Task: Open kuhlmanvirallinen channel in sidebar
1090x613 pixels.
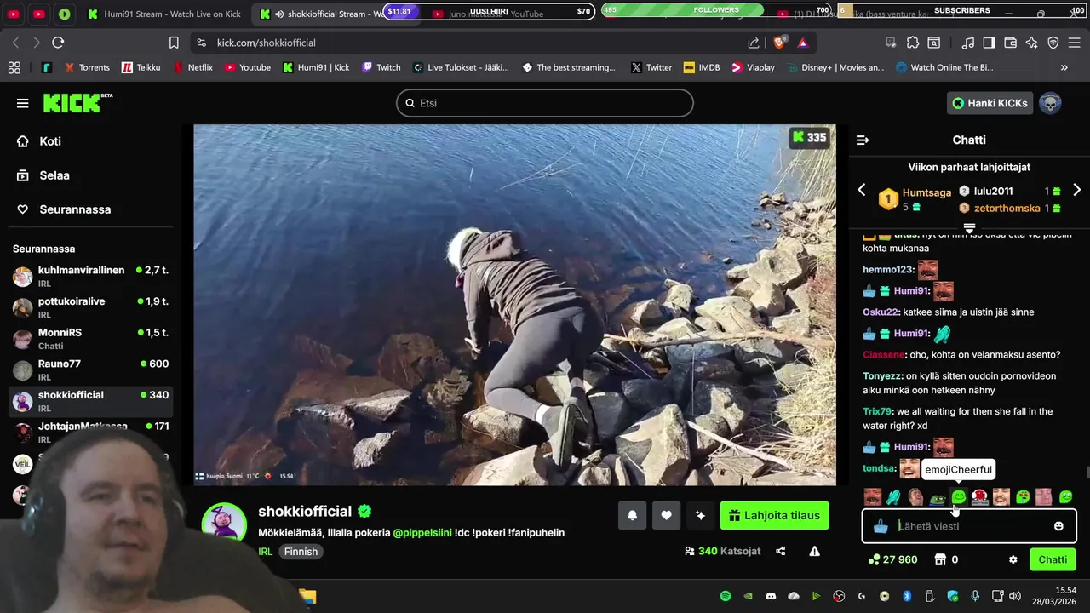Action: [x=90, y=276]
